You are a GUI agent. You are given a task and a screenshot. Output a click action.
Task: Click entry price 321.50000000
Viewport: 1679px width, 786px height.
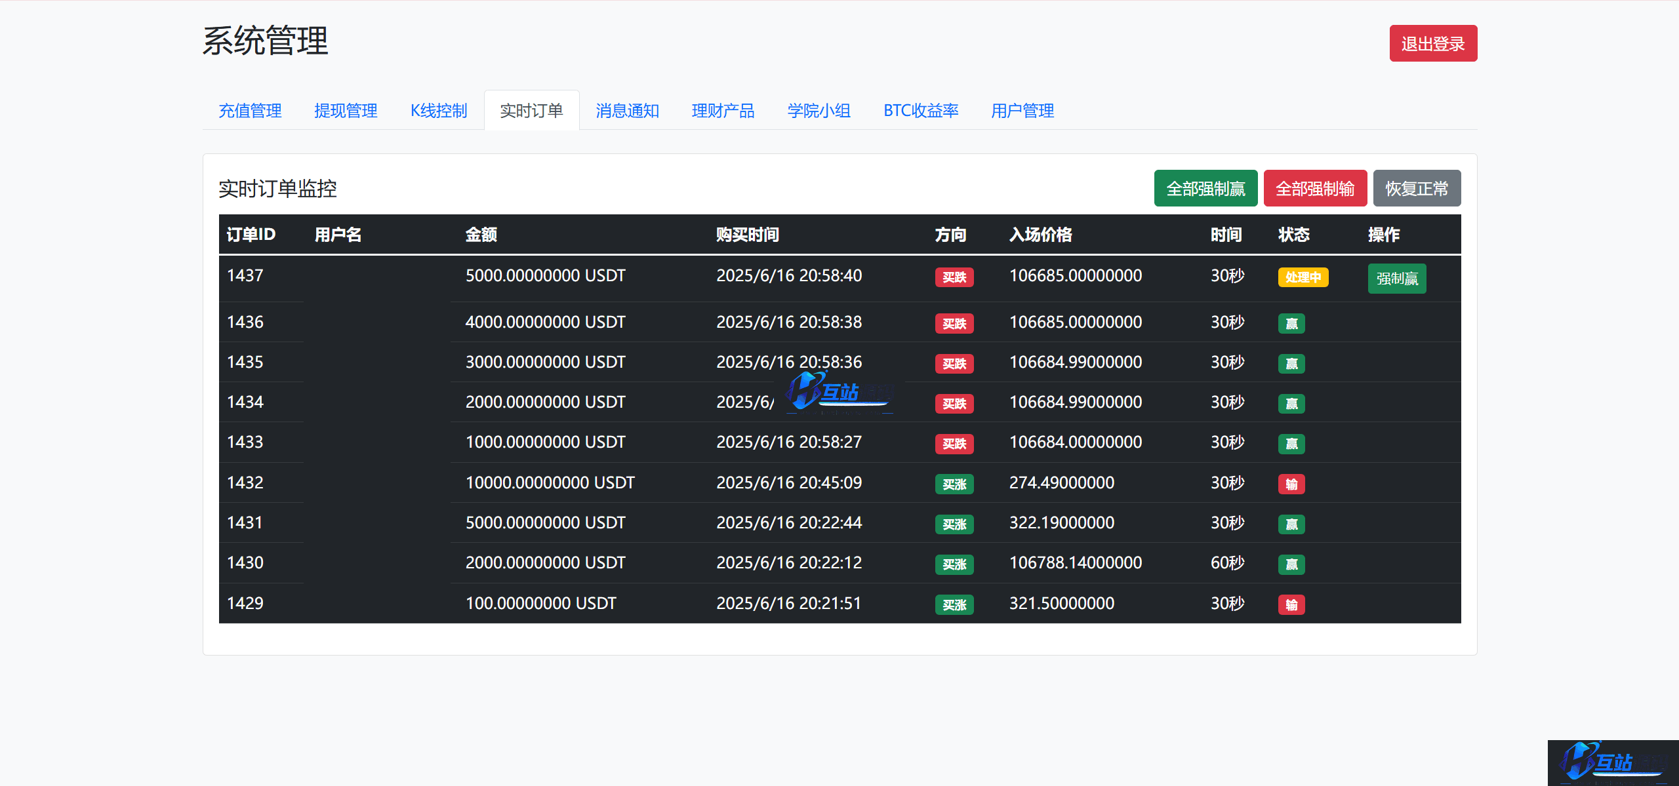point(1062,603)
